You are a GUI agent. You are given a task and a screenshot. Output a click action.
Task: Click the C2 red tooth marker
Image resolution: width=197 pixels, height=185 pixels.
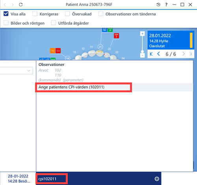coord(58,51)
